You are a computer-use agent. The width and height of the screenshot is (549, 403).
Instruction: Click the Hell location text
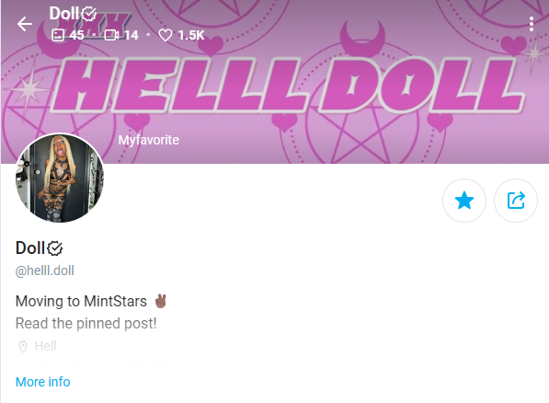click(x=45, y=346)
